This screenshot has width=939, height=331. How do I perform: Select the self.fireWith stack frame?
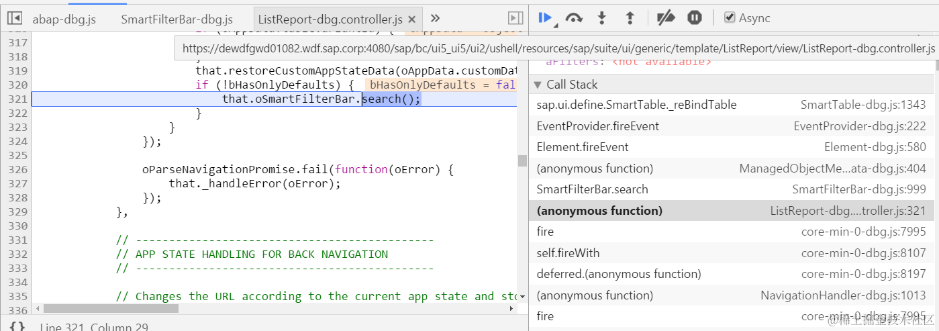point(731,253)
